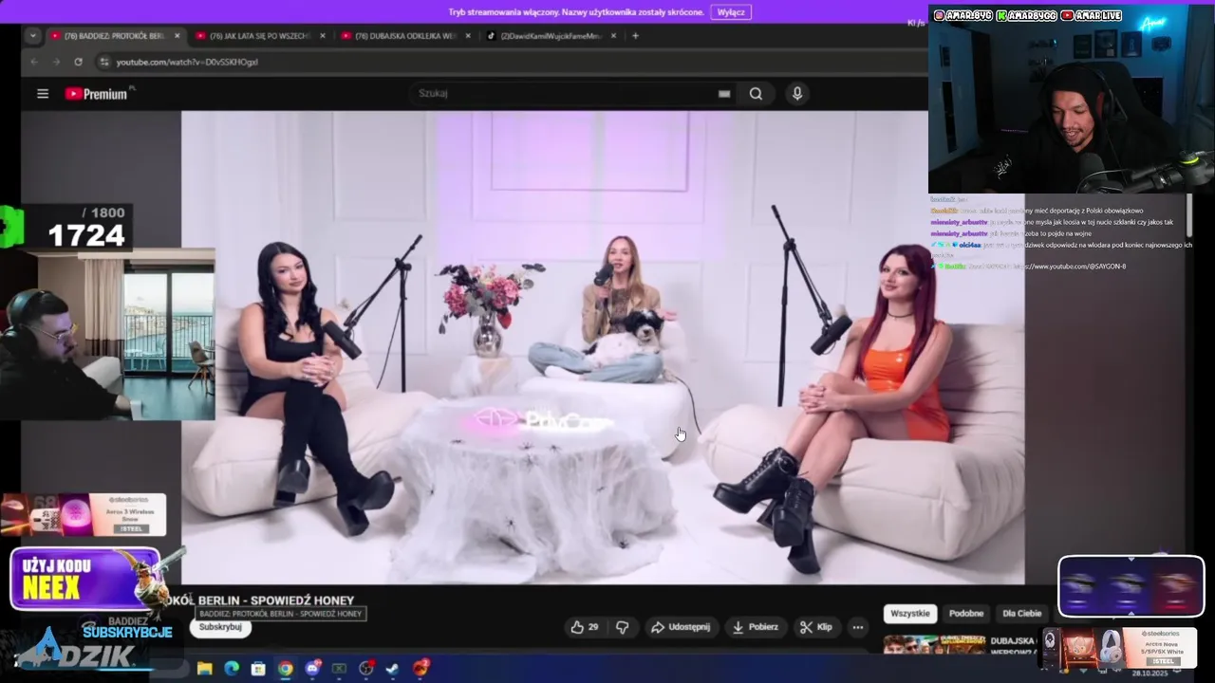Select the Wszystkie filter chip
Screen dimensions: 1215x683
coord(910,614)
